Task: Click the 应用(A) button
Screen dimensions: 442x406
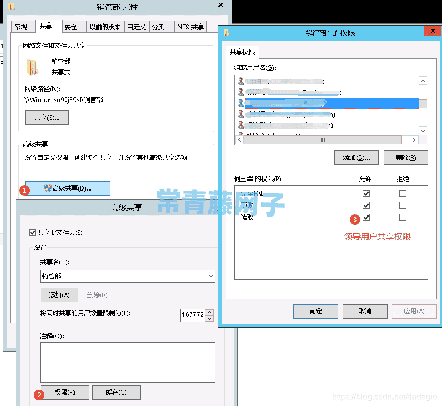Action: tap(414, 311)
